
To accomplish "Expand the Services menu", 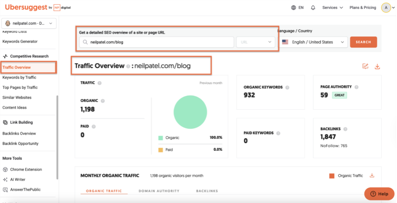I will point(333,8).
